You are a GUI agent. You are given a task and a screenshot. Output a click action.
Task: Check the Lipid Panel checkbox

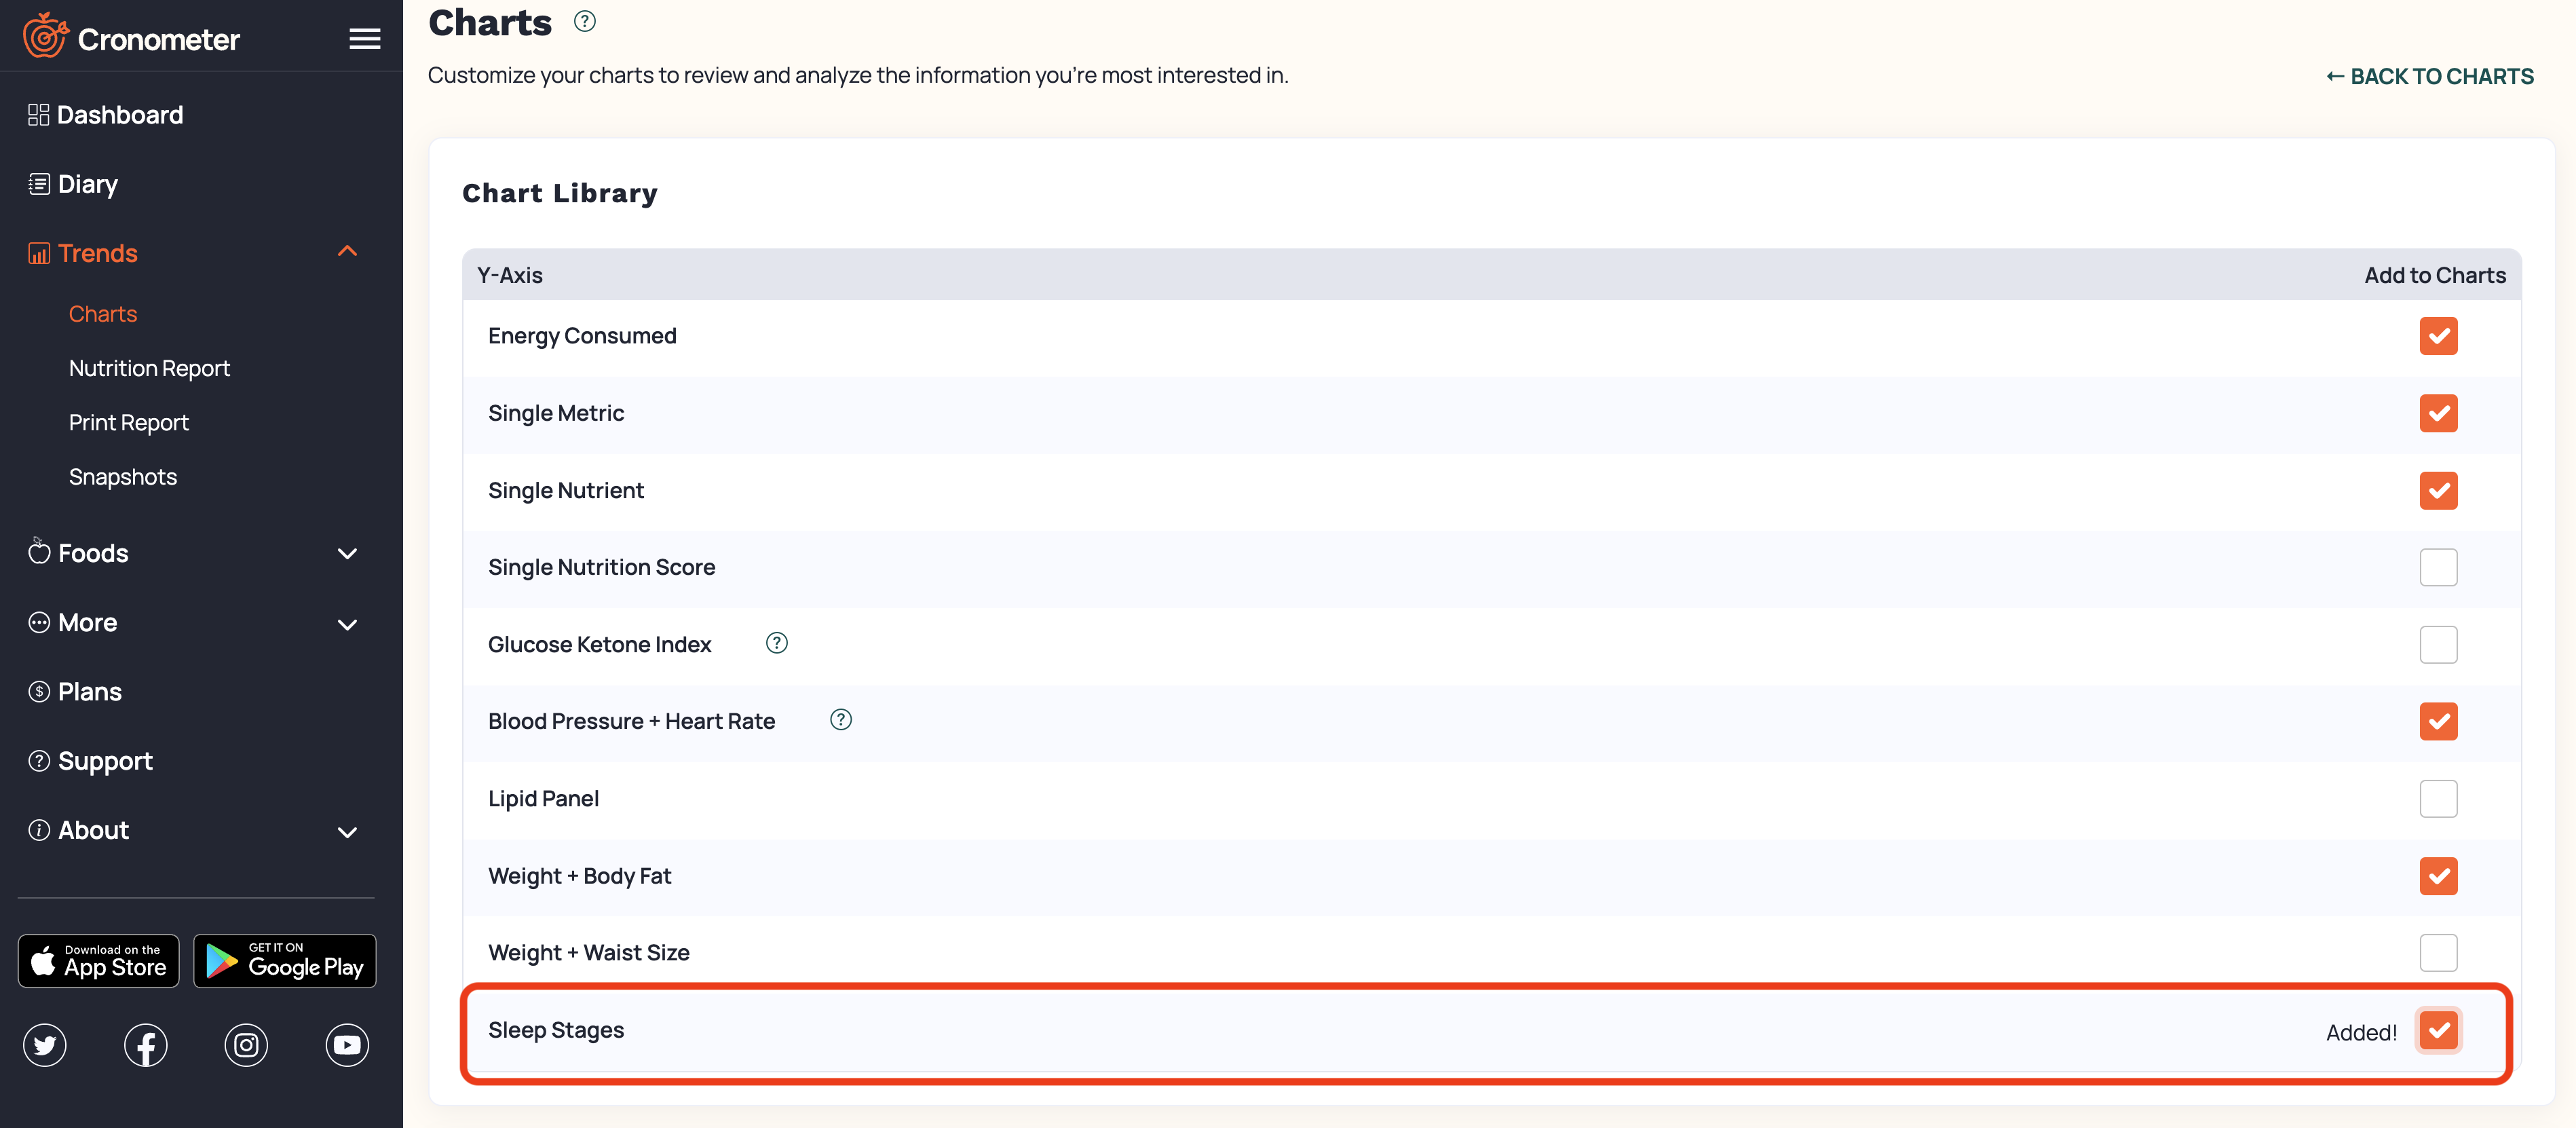coord(2438,798)
